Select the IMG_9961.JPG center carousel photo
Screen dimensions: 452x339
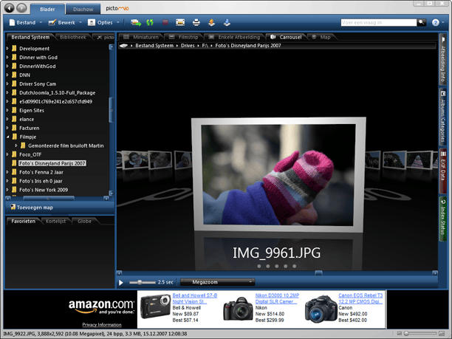coord(278,174)
